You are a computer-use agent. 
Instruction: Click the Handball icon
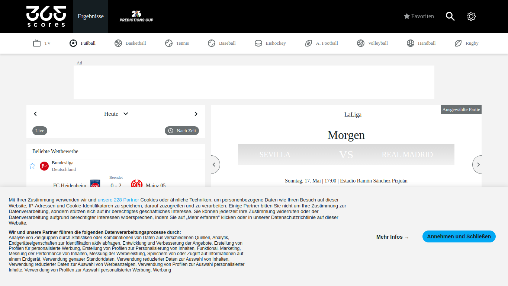pos(411,43)
